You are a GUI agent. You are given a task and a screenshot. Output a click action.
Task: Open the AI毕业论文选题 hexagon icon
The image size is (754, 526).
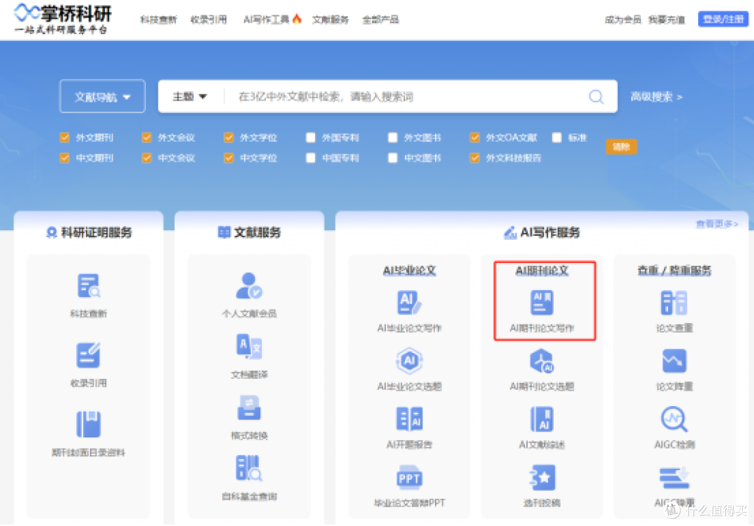(409, 361)
